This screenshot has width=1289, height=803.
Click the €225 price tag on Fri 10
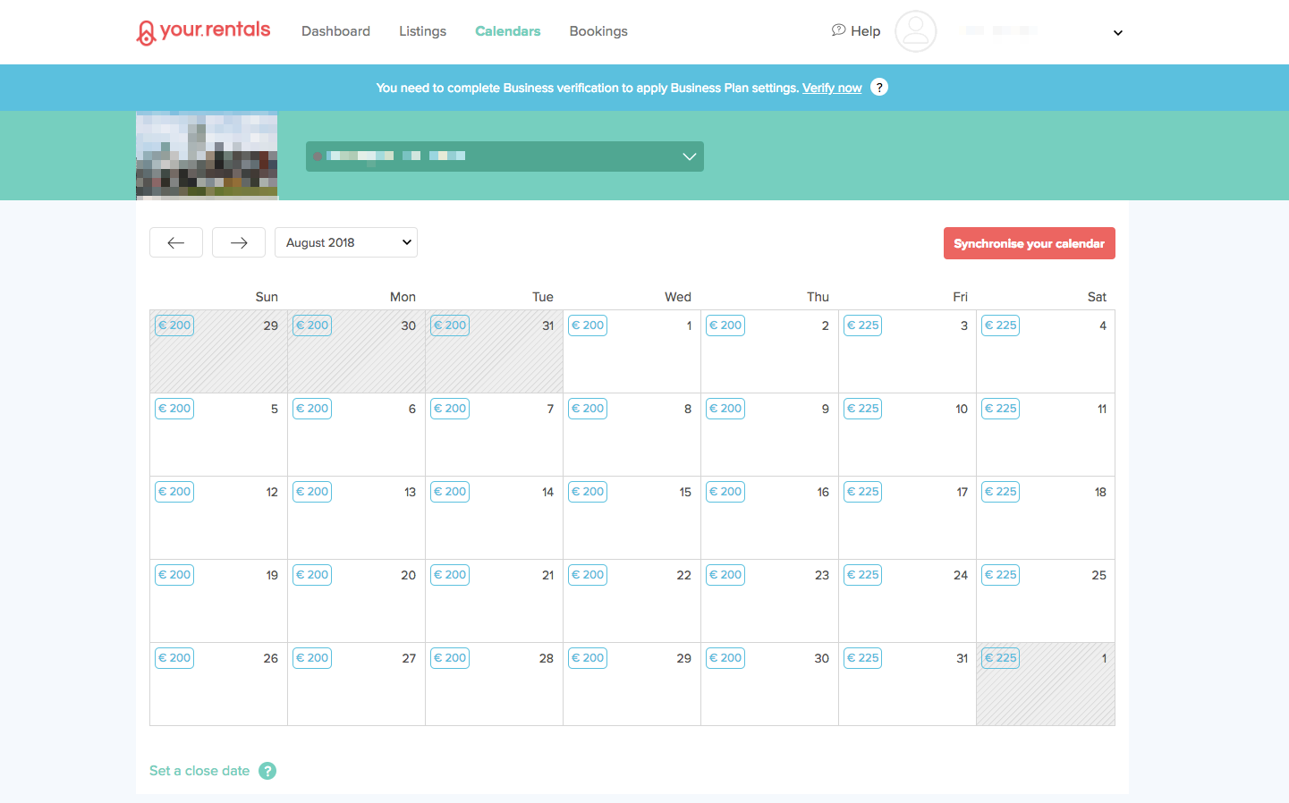863,409
